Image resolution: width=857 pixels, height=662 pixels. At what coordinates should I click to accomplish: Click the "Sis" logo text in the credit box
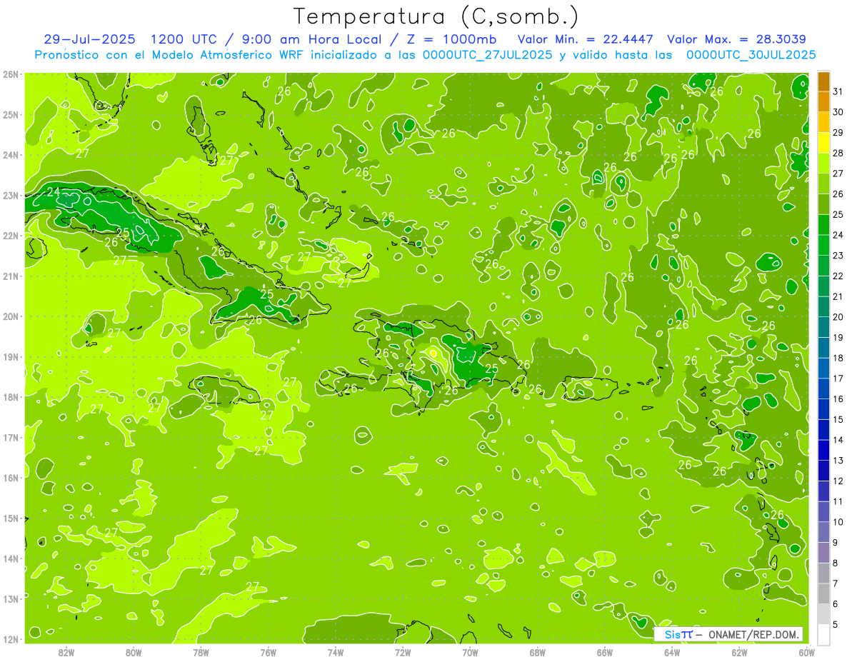672,634
